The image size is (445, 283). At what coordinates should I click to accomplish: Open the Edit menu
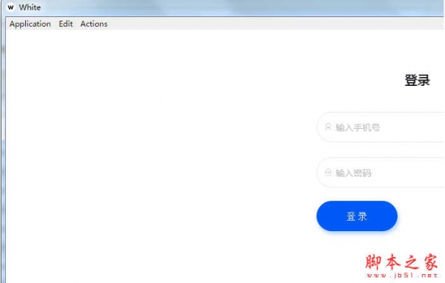pyautogui.click(x=66, y=24)
